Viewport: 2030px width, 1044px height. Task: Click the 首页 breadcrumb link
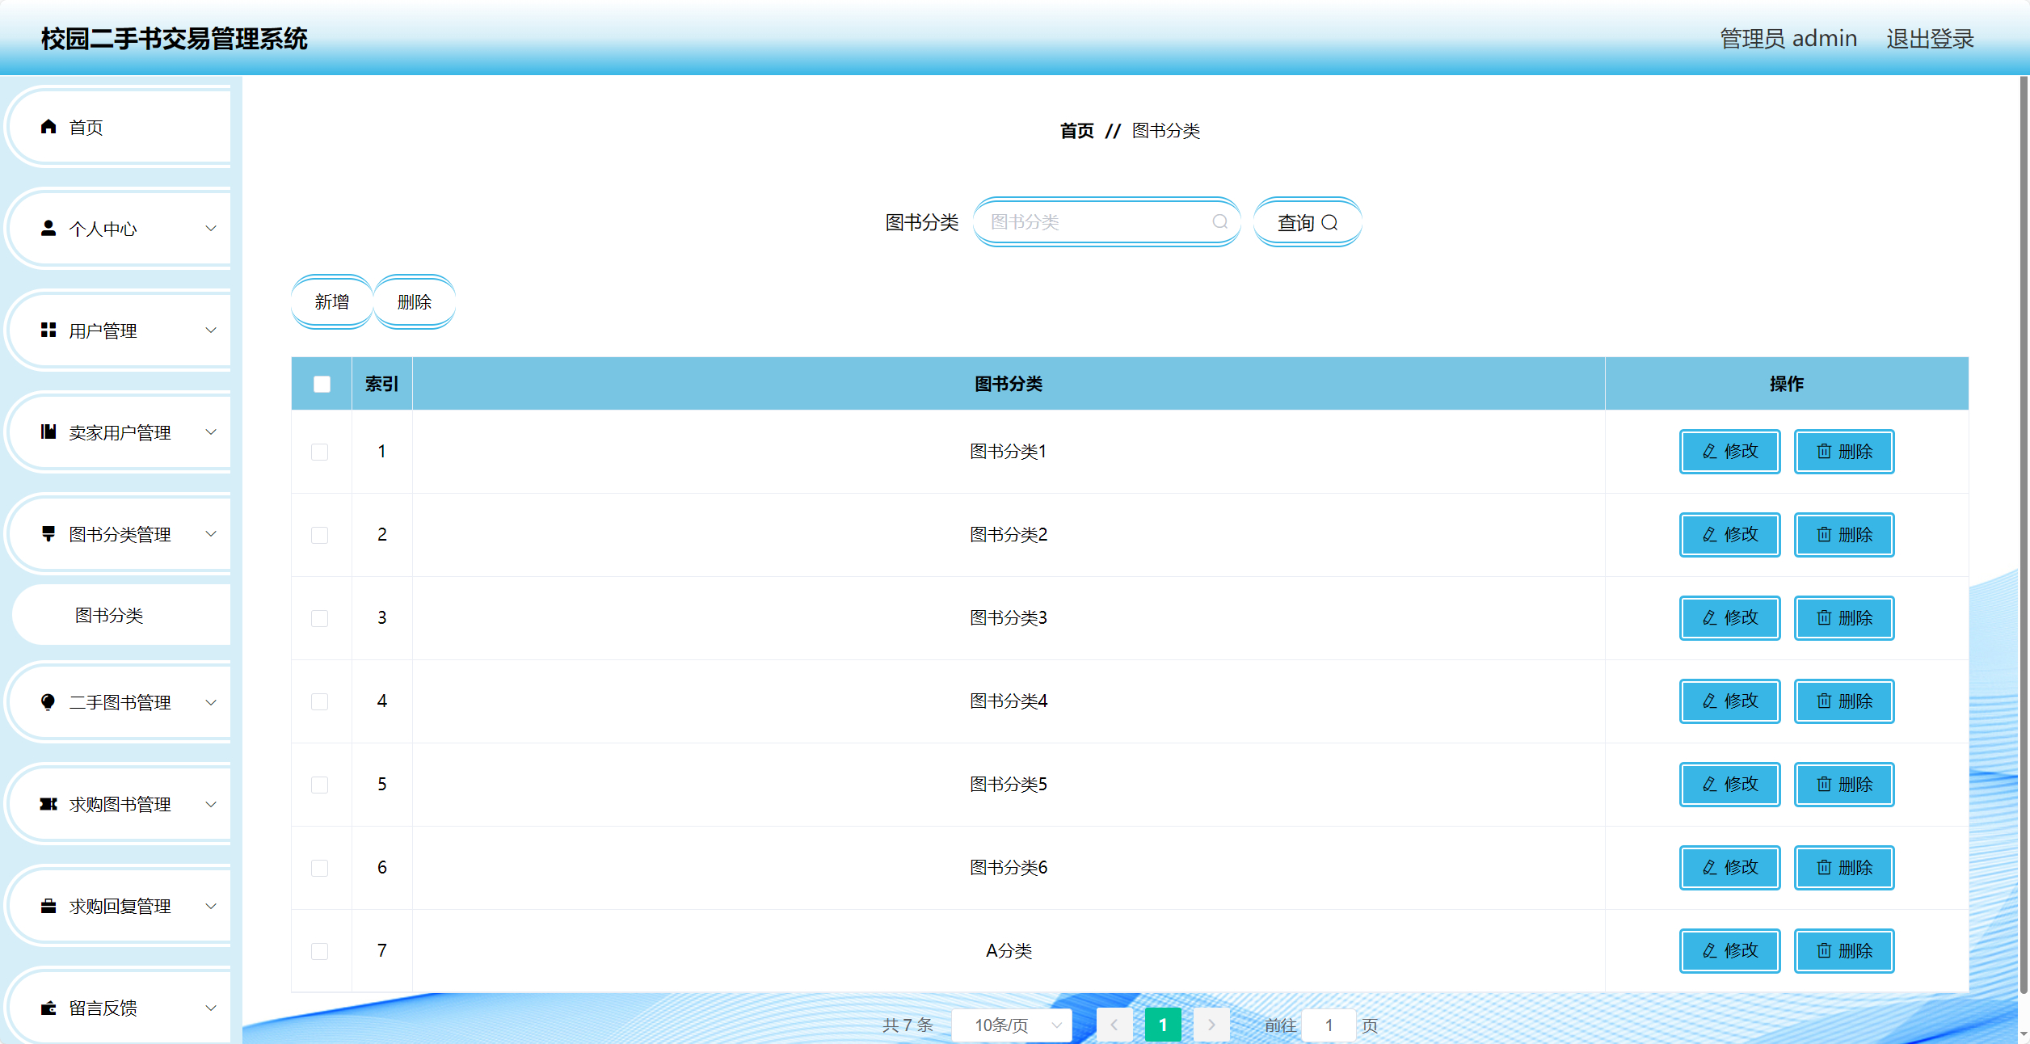tap(1076, 130)
